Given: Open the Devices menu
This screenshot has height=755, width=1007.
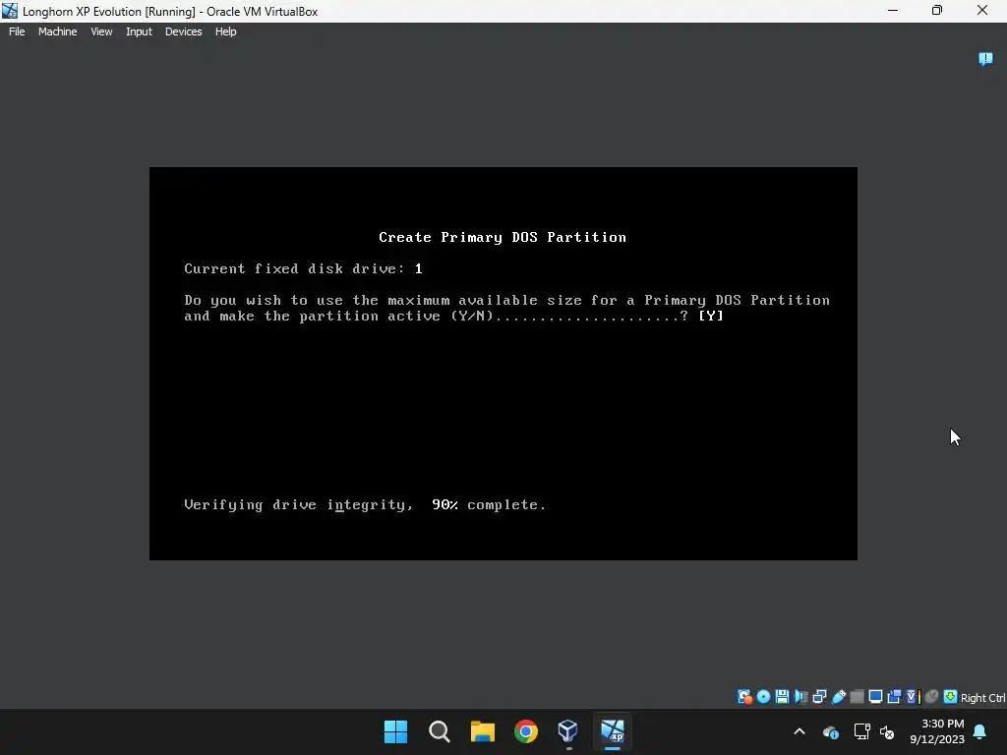Looking at the screenshot, I should coord(183,31).
